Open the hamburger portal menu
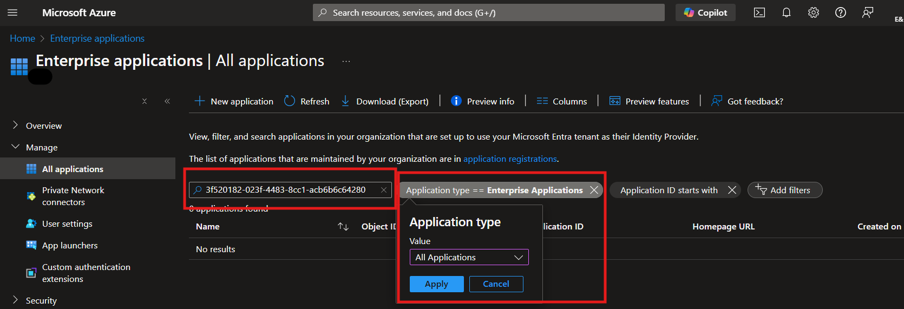 tap(12, 12)
